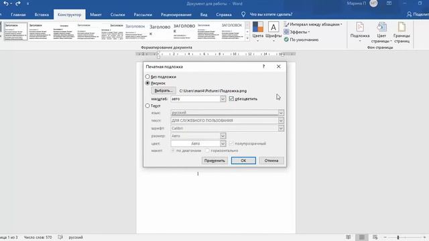Close the Печатная подложка dialog
The image size is (429, 241).
coord(279,66)
